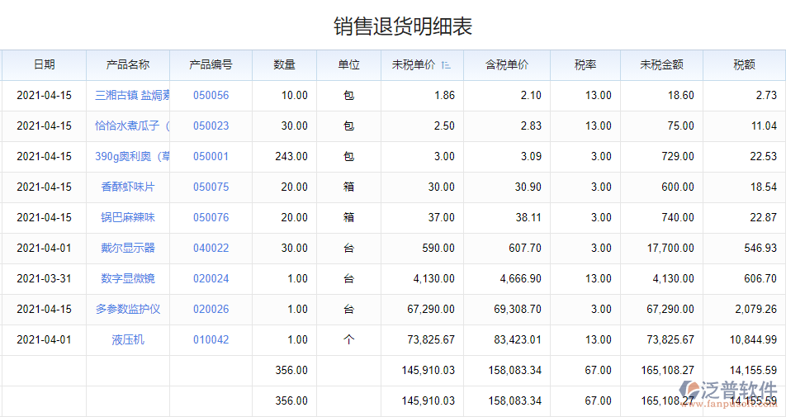The image size is (786, 417).
Task: Click product code 050023
Action: click(211, 126)
